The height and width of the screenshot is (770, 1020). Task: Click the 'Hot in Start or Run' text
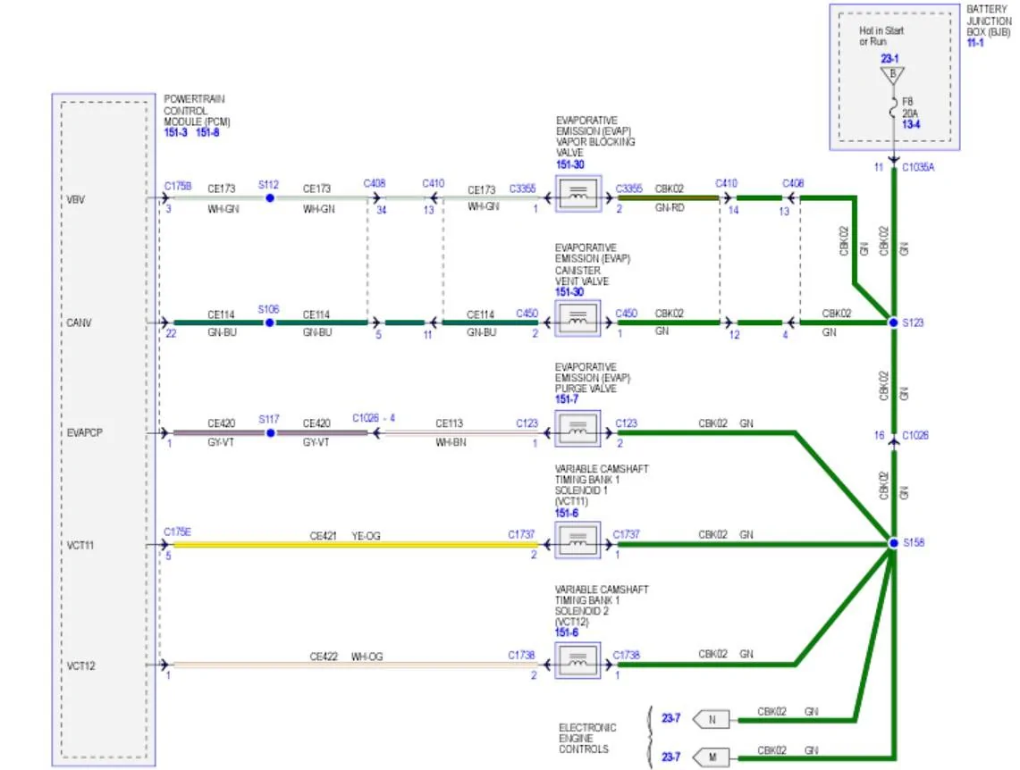tap(881, 36)
